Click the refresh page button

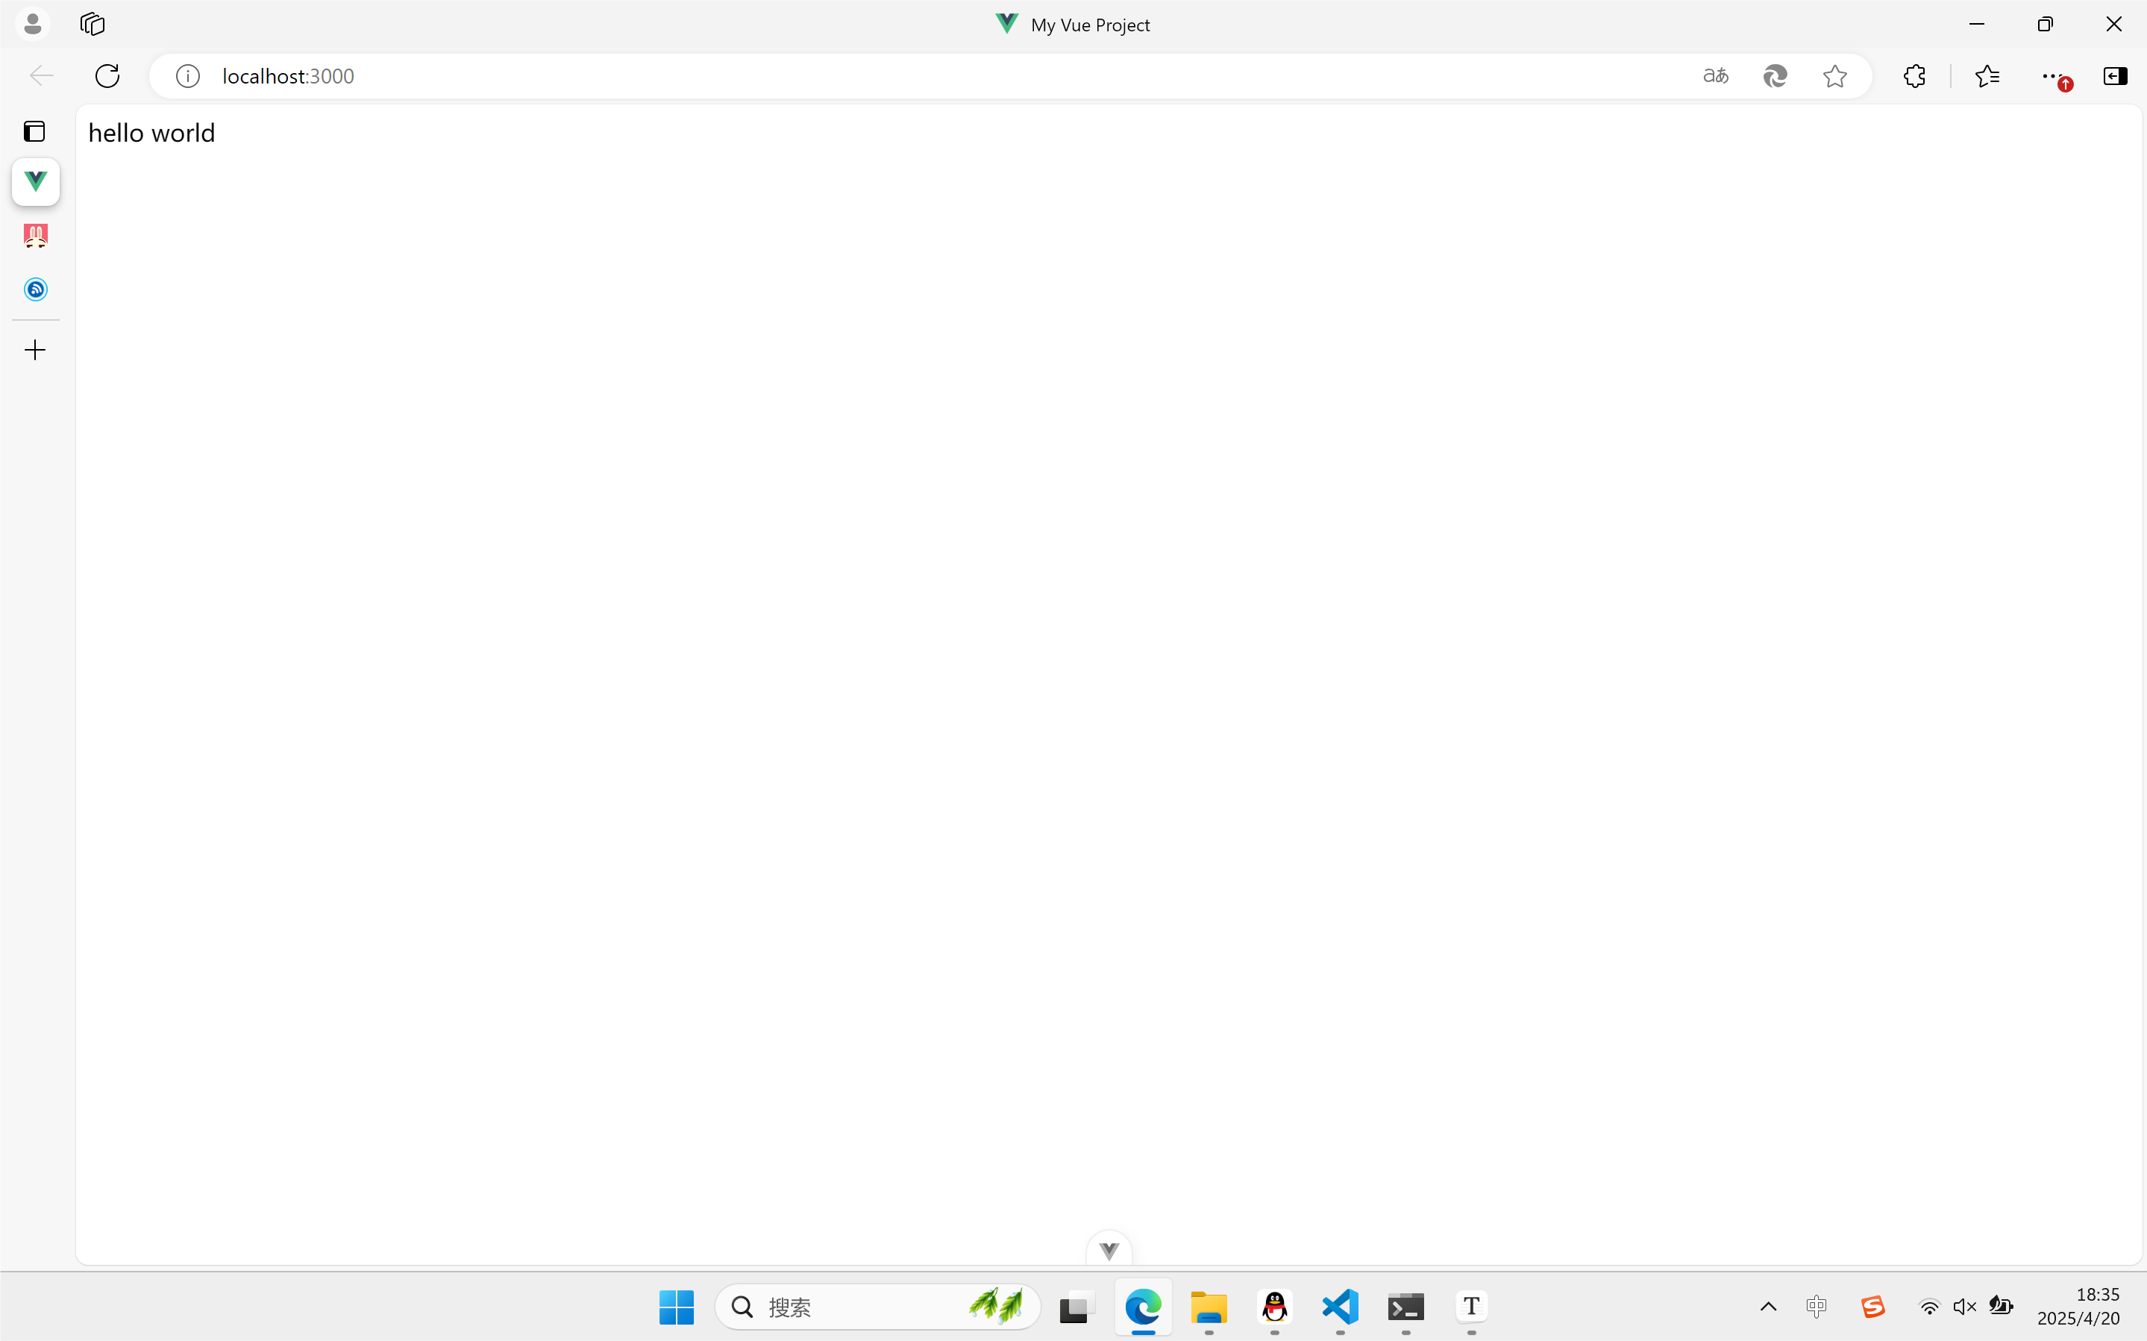click(x=107, y=76)
